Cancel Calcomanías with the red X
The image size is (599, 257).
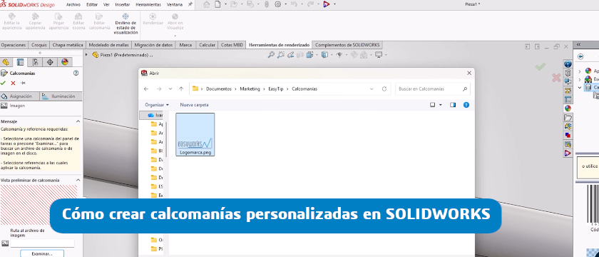click(x=13, y=83)
